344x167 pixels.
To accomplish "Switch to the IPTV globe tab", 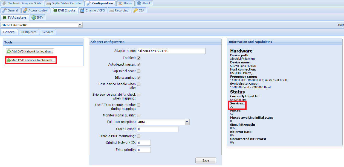I will tap(34, 17).
